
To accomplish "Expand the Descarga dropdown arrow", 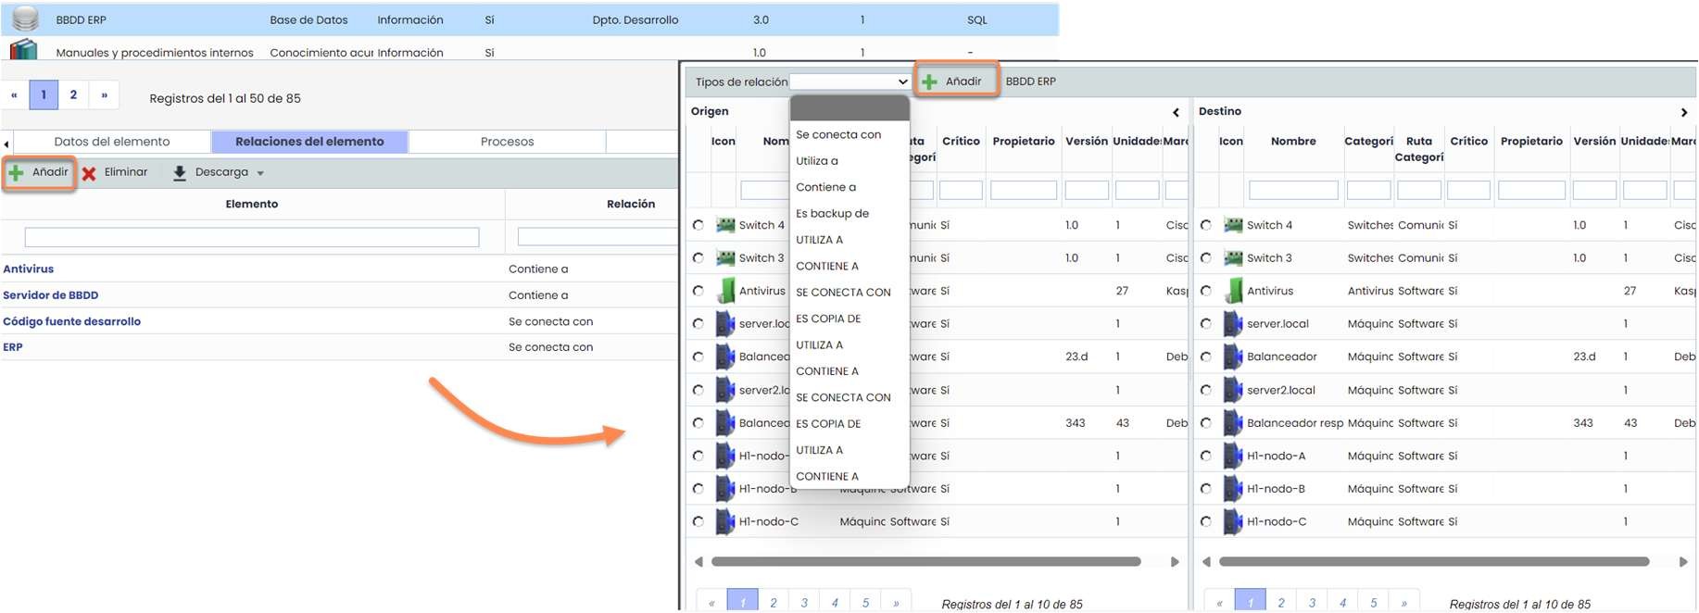I will coord(260,173).
